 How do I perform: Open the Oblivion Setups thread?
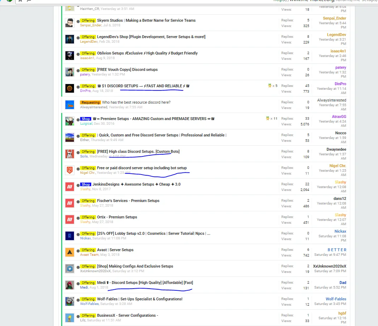point(147,53)
